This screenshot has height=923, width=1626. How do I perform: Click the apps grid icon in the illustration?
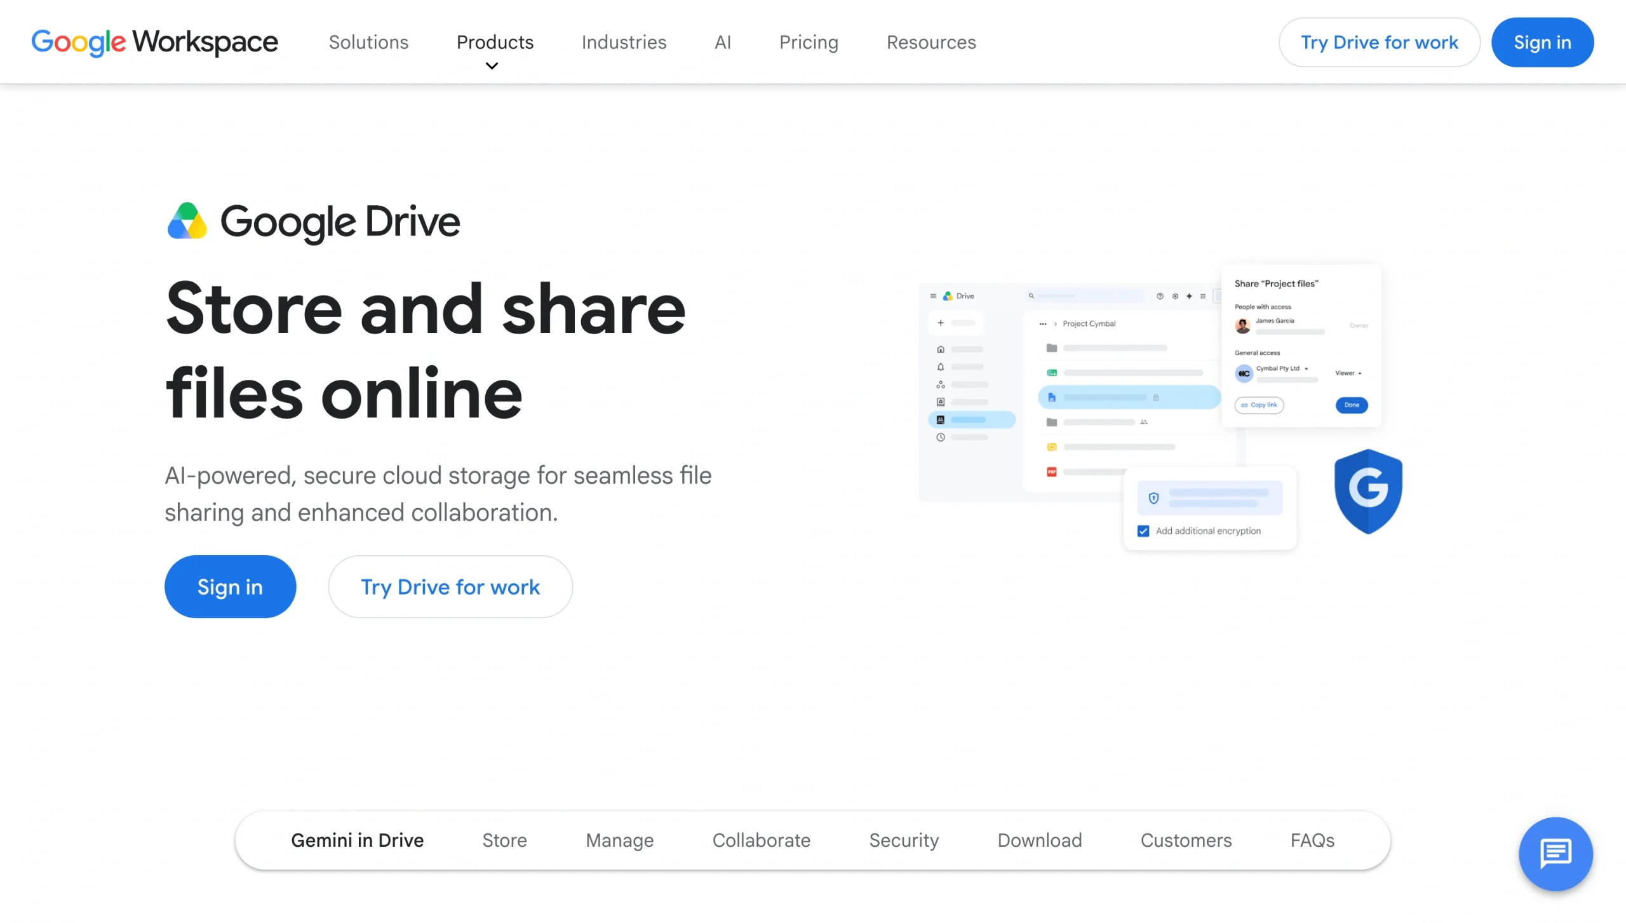click(x=1203, y=296)
